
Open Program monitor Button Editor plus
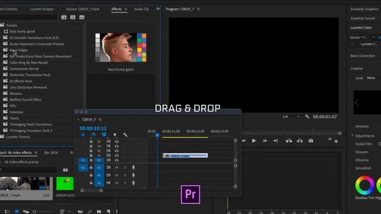click(336, 141)
